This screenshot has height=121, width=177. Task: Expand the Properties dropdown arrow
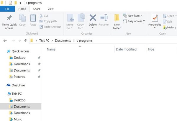click(155, 28)
